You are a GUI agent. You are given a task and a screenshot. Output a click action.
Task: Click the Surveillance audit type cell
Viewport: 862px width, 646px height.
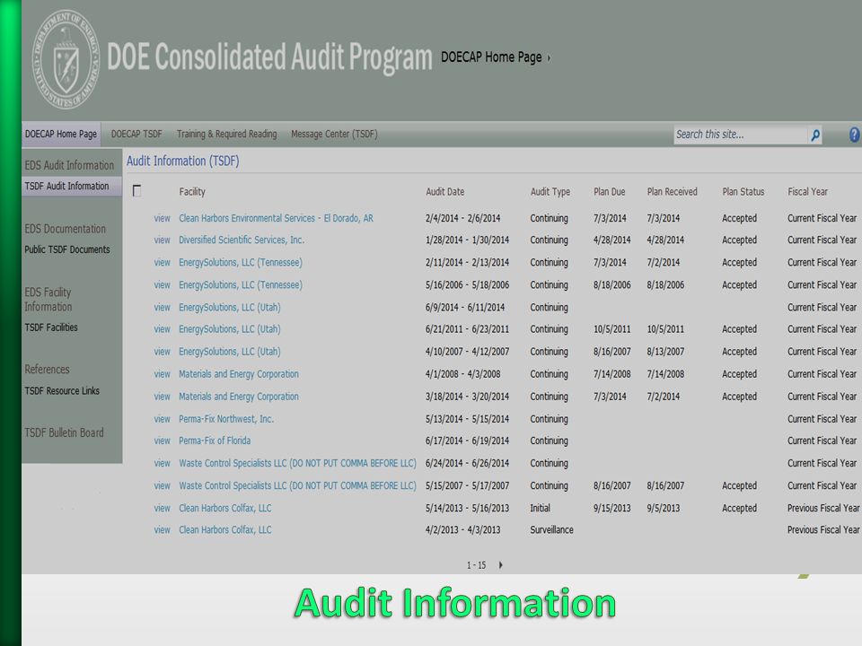pos(551,530)
